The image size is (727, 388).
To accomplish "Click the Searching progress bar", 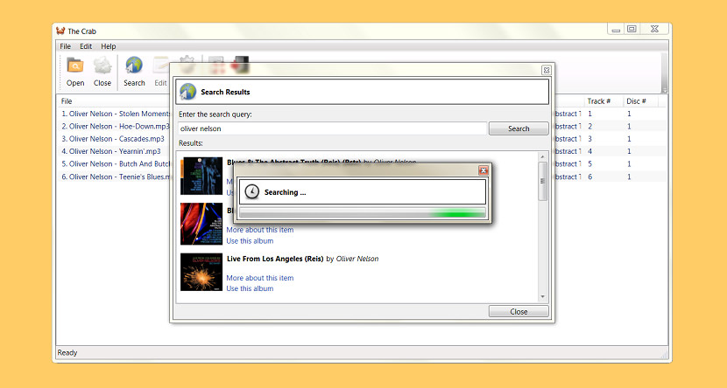I will tap(362, 212).
